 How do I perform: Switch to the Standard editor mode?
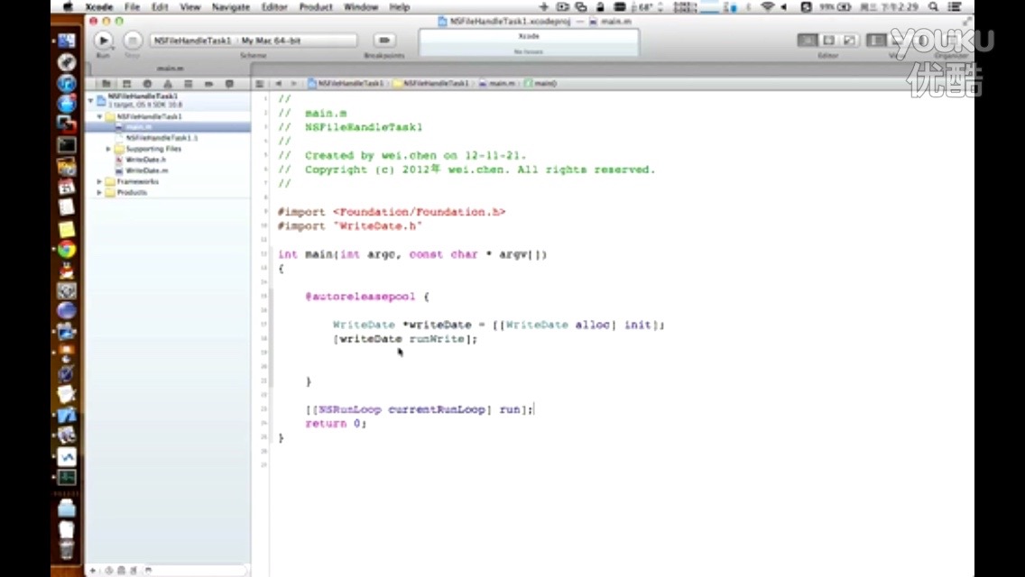[x=808, y=41]
